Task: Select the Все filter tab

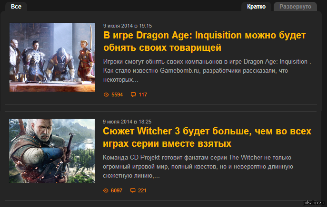Action: (16, 7)
